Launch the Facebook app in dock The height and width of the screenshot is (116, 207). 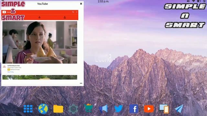pyautogui.click(x=134, y=109)
